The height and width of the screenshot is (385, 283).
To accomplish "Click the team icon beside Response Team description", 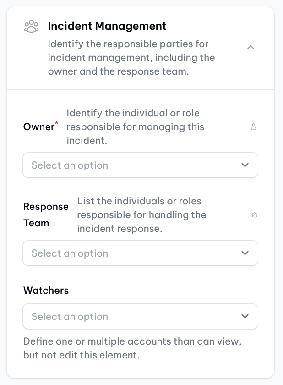I will 254,215.
